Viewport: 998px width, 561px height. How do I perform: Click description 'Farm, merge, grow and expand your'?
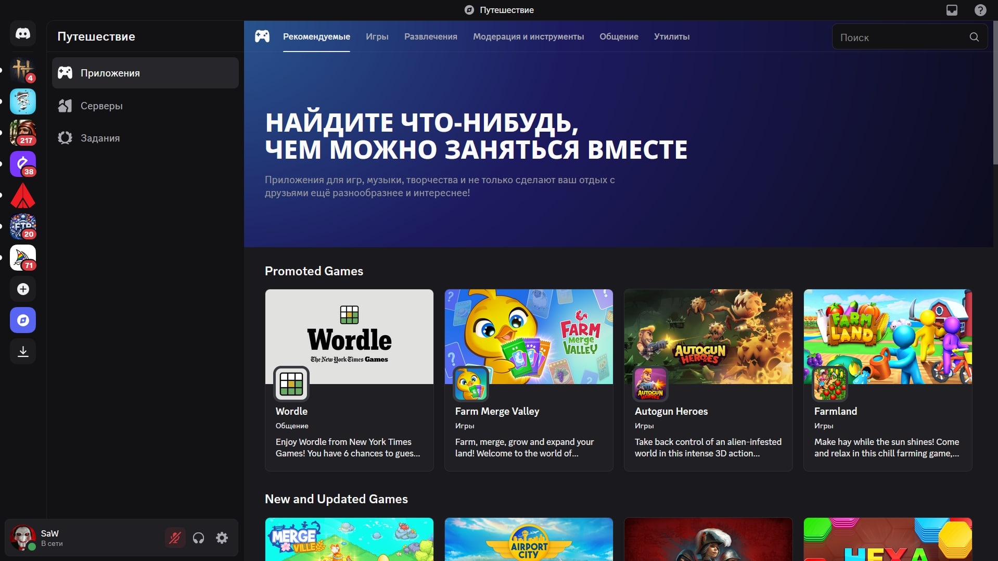pyautogui.click(x=524, y=442)
